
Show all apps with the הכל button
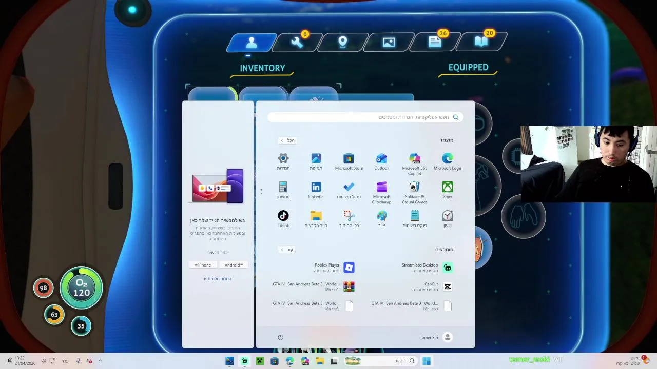tap(287, 140)
